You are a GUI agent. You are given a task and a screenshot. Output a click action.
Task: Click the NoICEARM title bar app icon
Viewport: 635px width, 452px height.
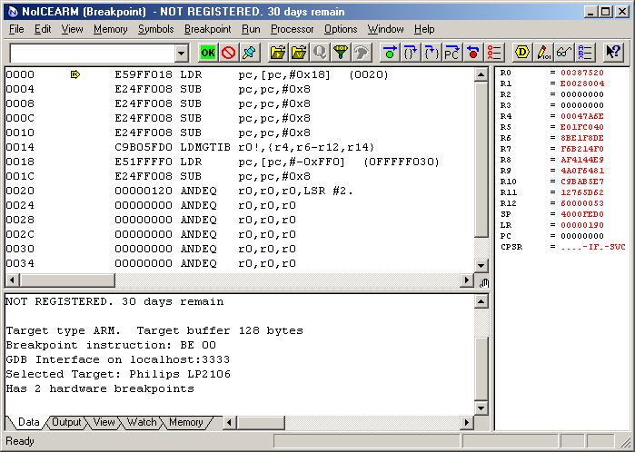13,11
